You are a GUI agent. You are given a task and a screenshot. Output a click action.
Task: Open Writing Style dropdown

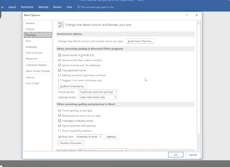89,136
